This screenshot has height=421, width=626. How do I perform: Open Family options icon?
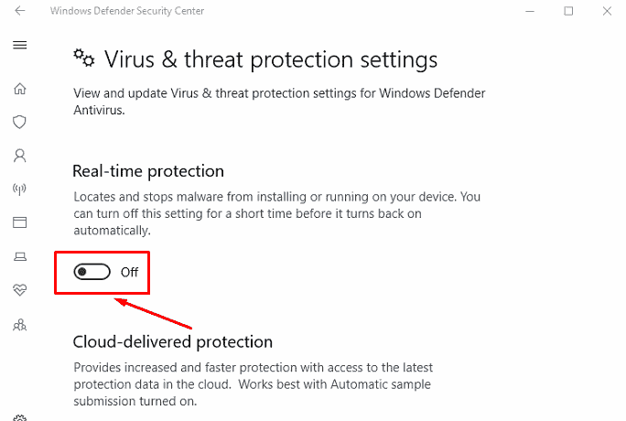click(x=19, y=325)
